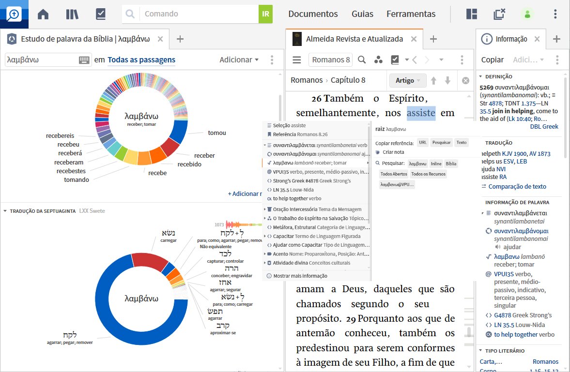Screen dimensions: 570x372
Task: Open the keyboard icon in word box
Action: coord(84,60)
